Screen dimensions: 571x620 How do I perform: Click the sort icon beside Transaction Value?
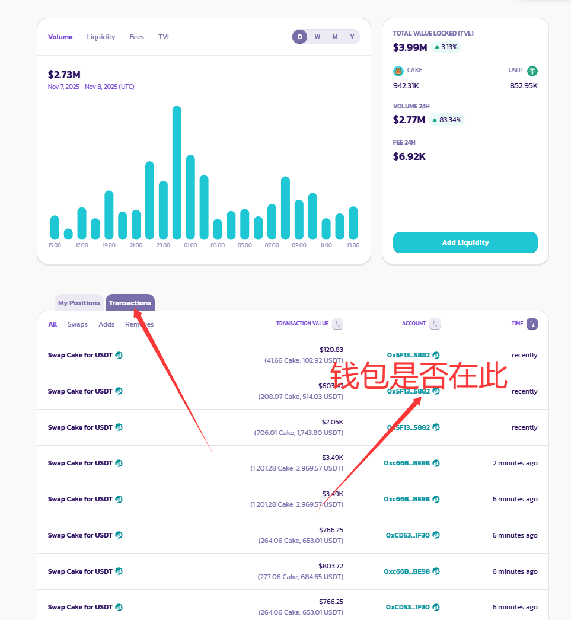[337, 324]
